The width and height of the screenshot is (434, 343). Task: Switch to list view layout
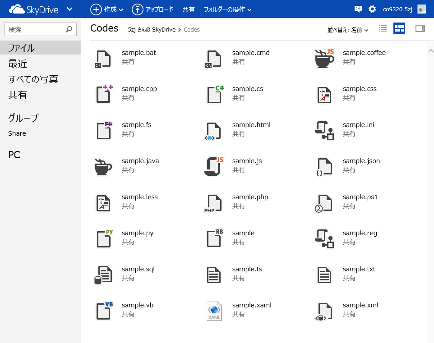coord(382,28)
